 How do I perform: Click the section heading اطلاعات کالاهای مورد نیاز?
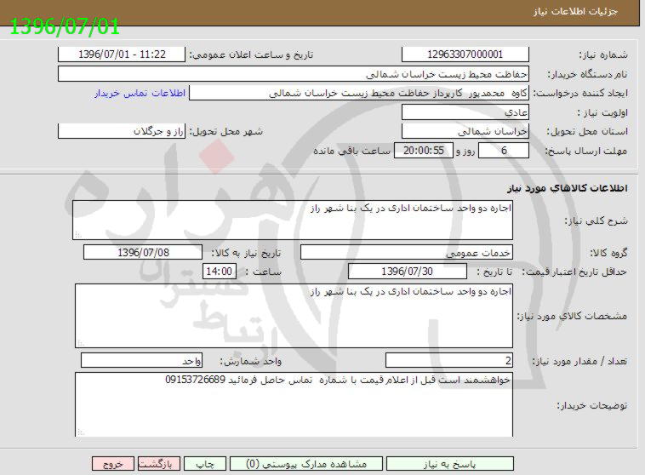coord(568,188)
